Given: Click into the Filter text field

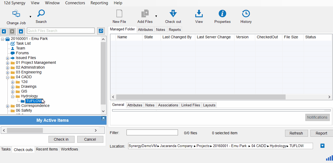Looking at the screenshot, I should tap(152, 133).
